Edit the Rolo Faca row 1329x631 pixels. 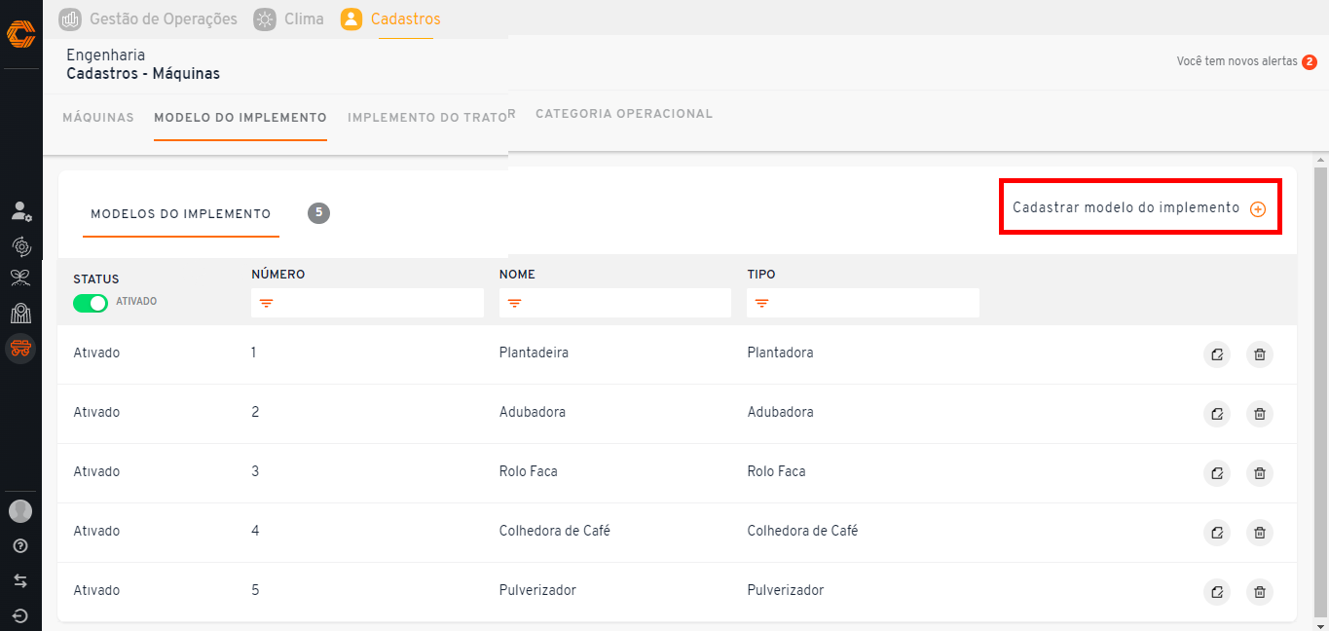pos(1217,473)
